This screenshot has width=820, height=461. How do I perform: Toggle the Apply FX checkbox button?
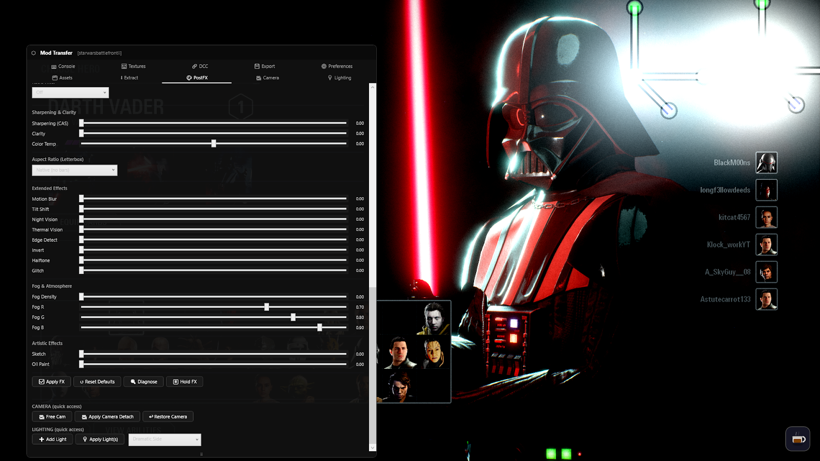pyautogui.click(x=41, y=381)
